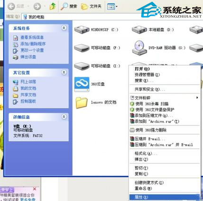
Task: Close the ad popup with red X
Action: [x=35, y=189]
